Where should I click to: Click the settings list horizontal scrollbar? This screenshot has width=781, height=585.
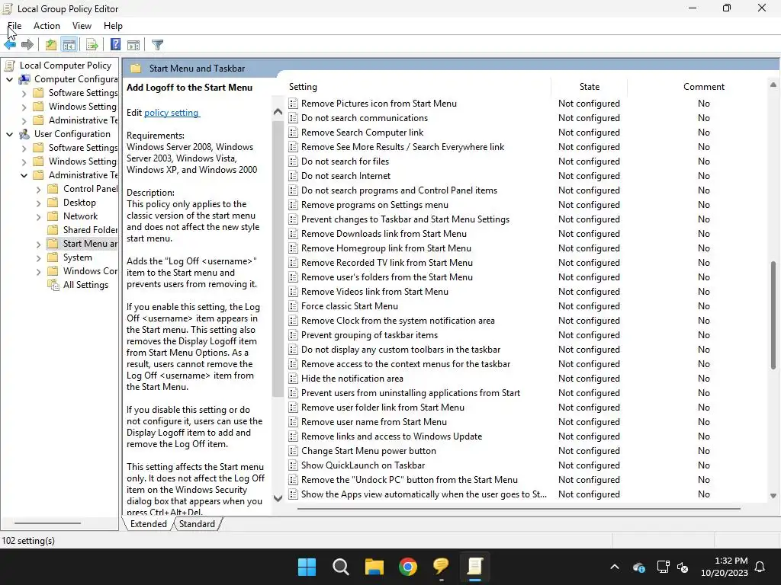click(519, 509)
